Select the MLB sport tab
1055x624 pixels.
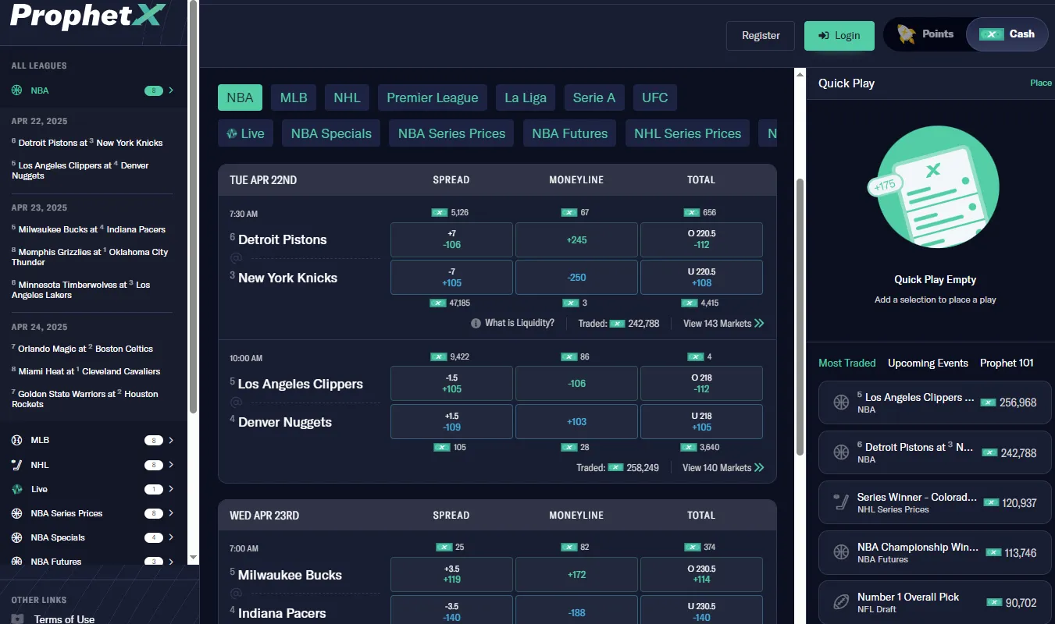point(294,97)
